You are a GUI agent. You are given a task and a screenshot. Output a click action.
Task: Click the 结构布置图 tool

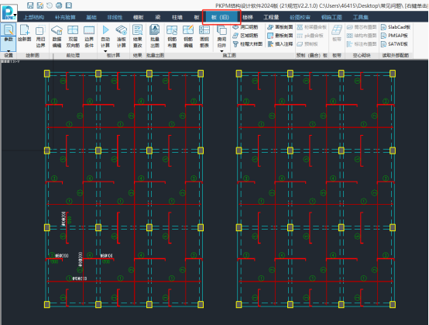(362, 36)
